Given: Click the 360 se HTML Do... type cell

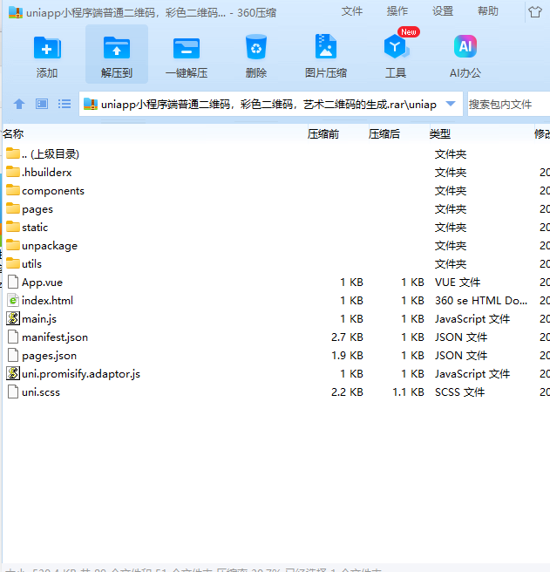Looking at the screenshot, I should pos(481,301).
